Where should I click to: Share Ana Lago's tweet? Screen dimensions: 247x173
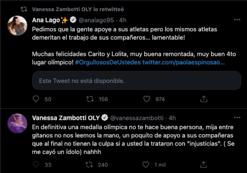pos(204,99)
